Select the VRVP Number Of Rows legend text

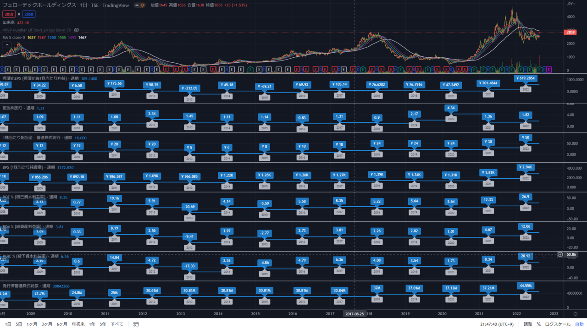pos(37,30)
